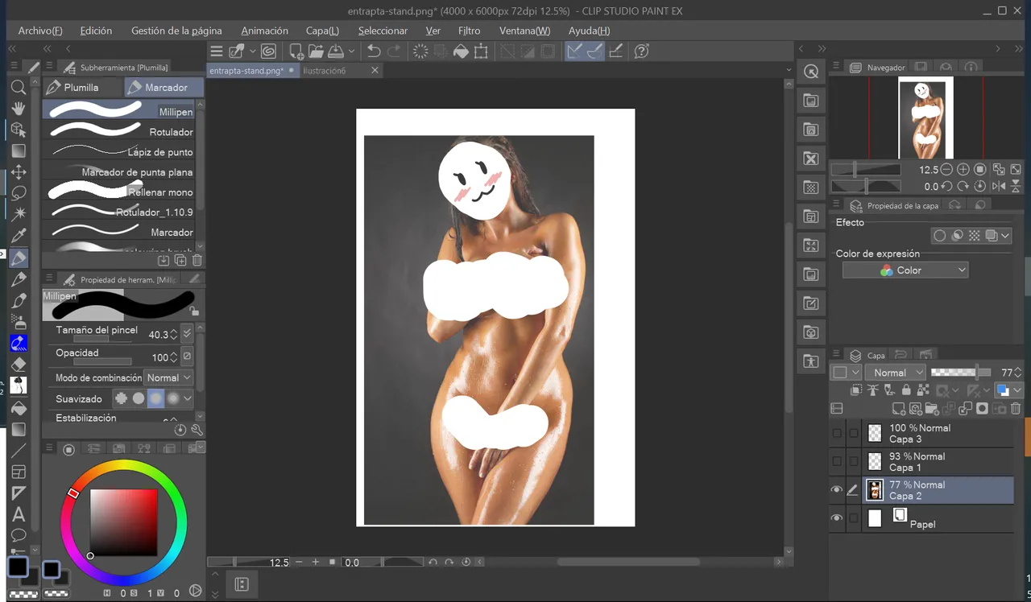Viewport: 1031px width, 602px height.
Task: Click the Redo arrow in command bar
Action: [x=394, y=52]
